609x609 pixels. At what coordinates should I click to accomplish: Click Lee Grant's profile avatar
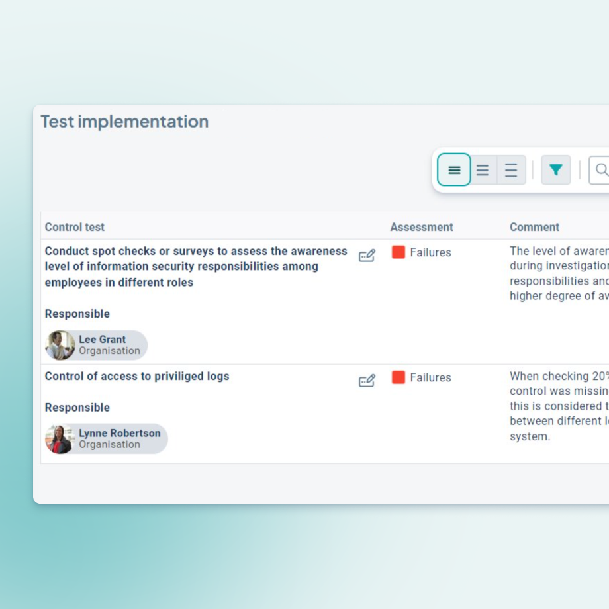click(x=60, y=346)
